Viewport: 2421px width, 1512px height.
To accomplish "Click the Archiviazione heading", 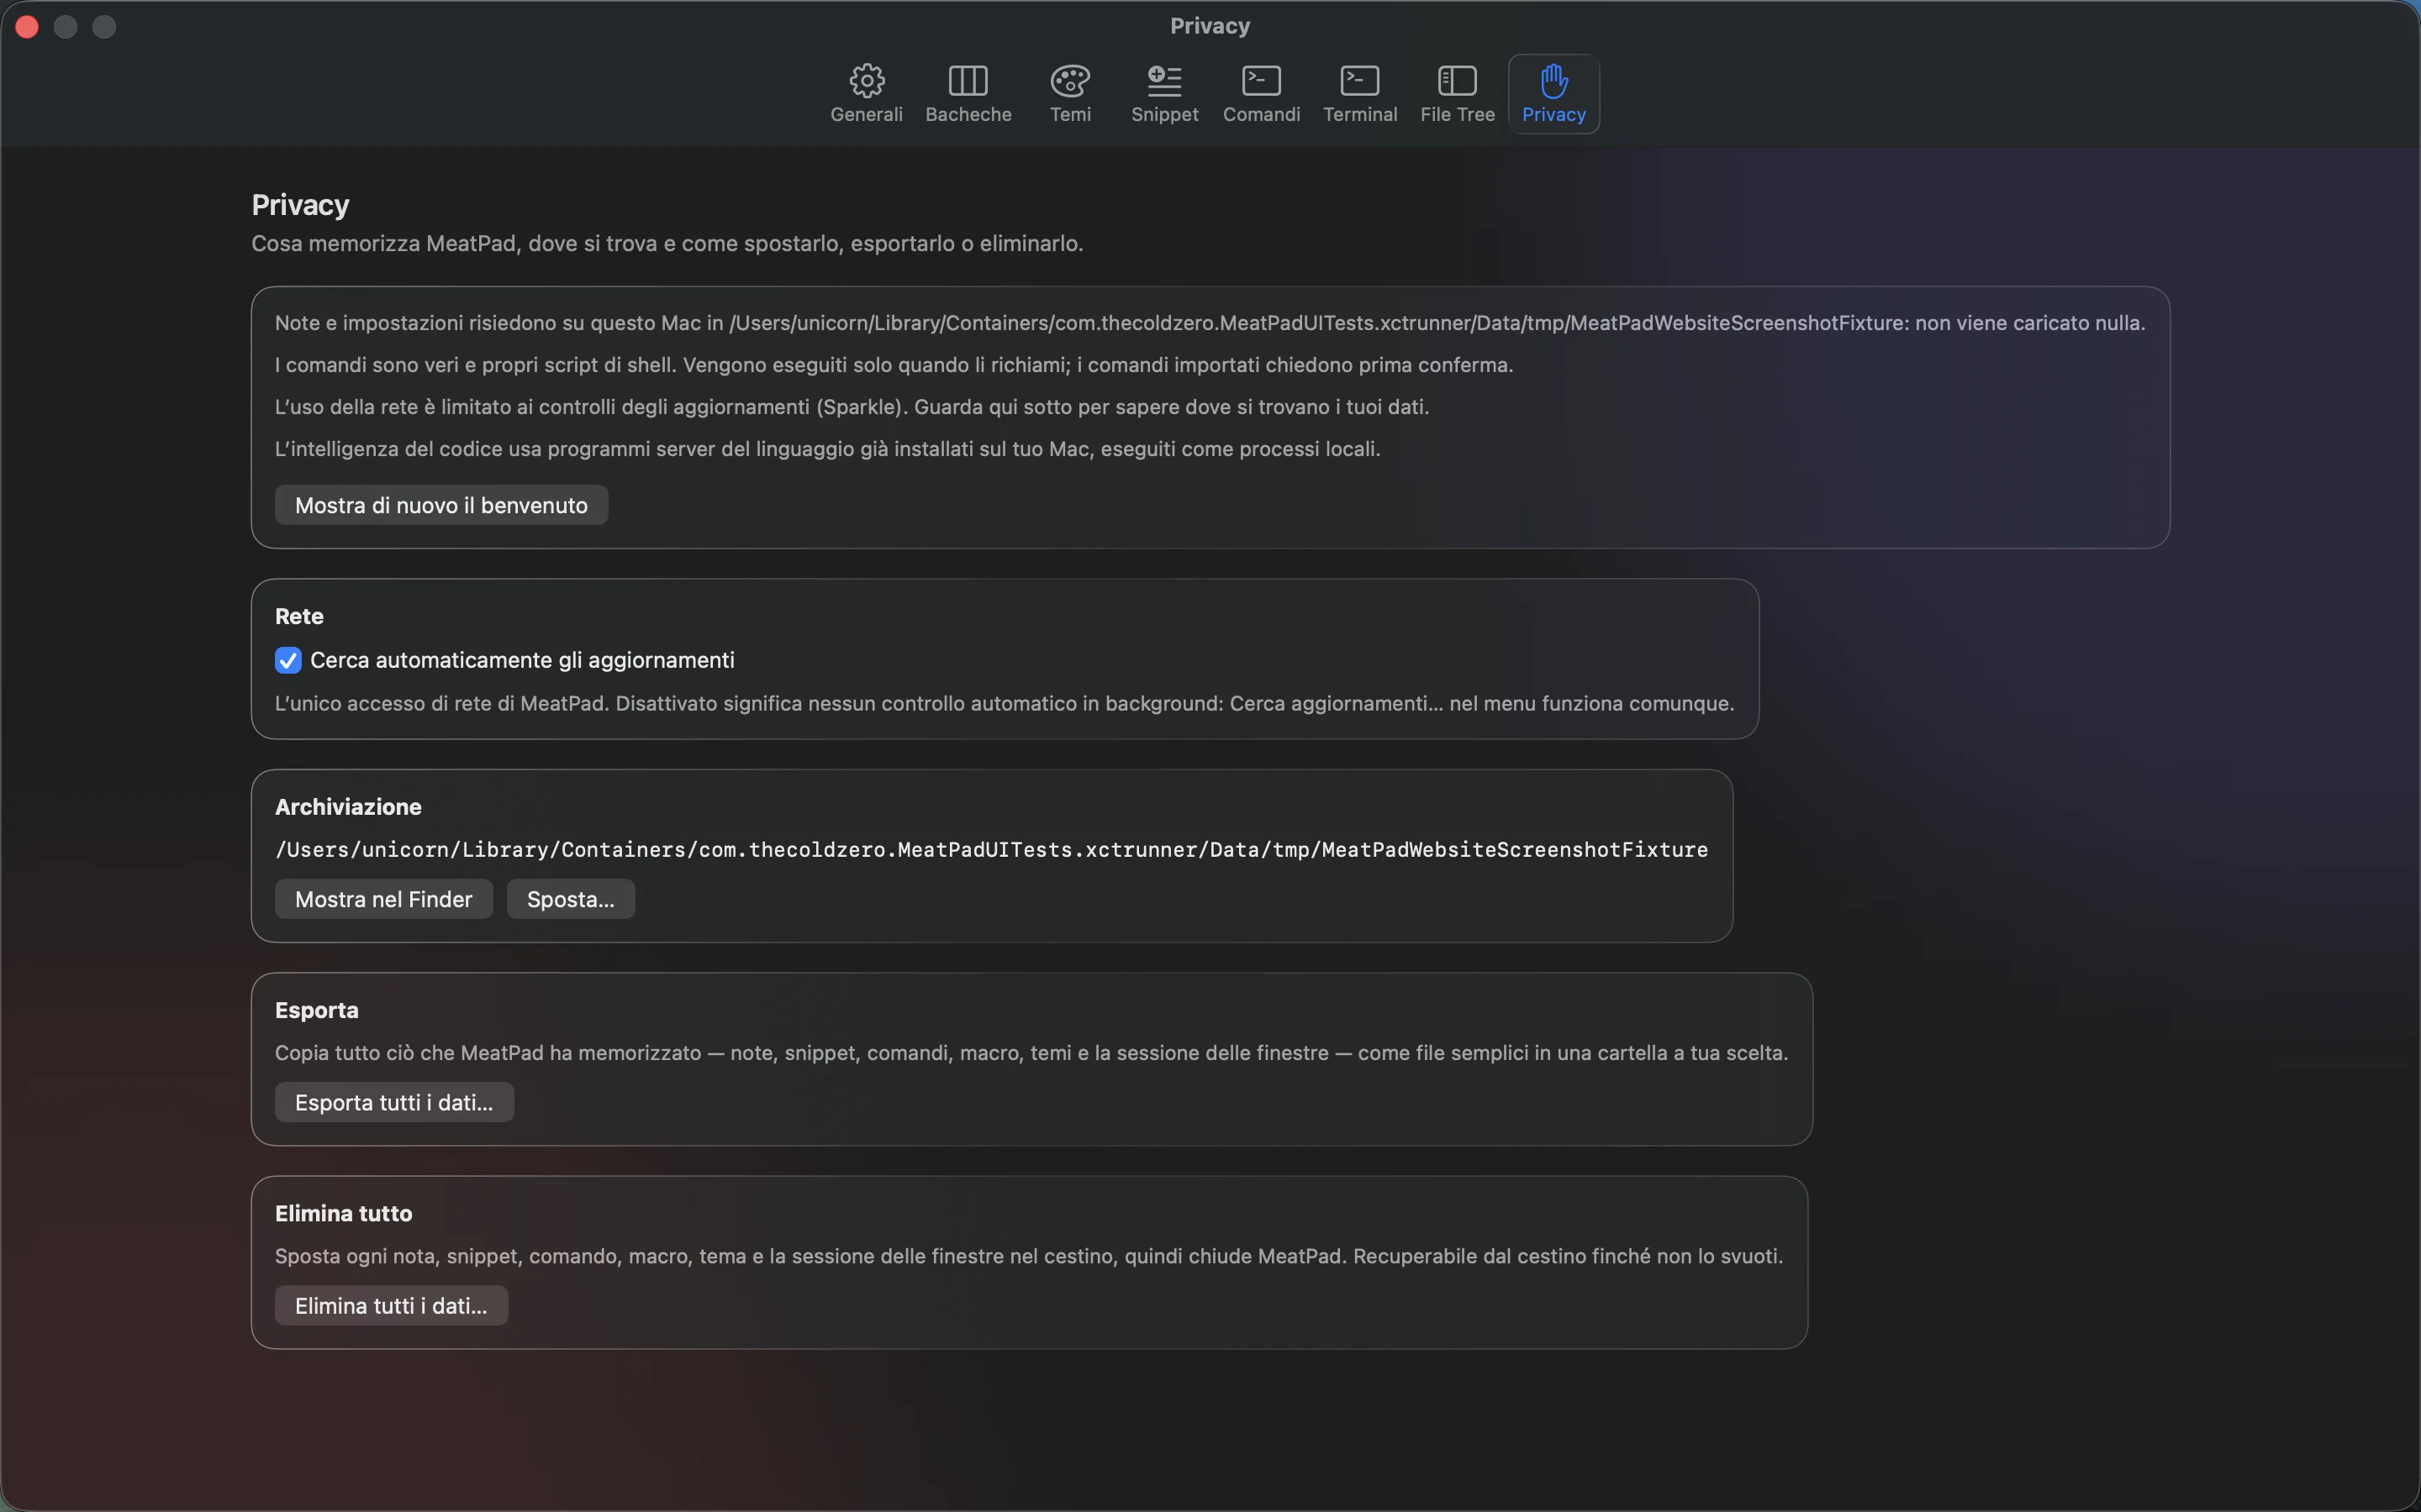I will 348,807.
